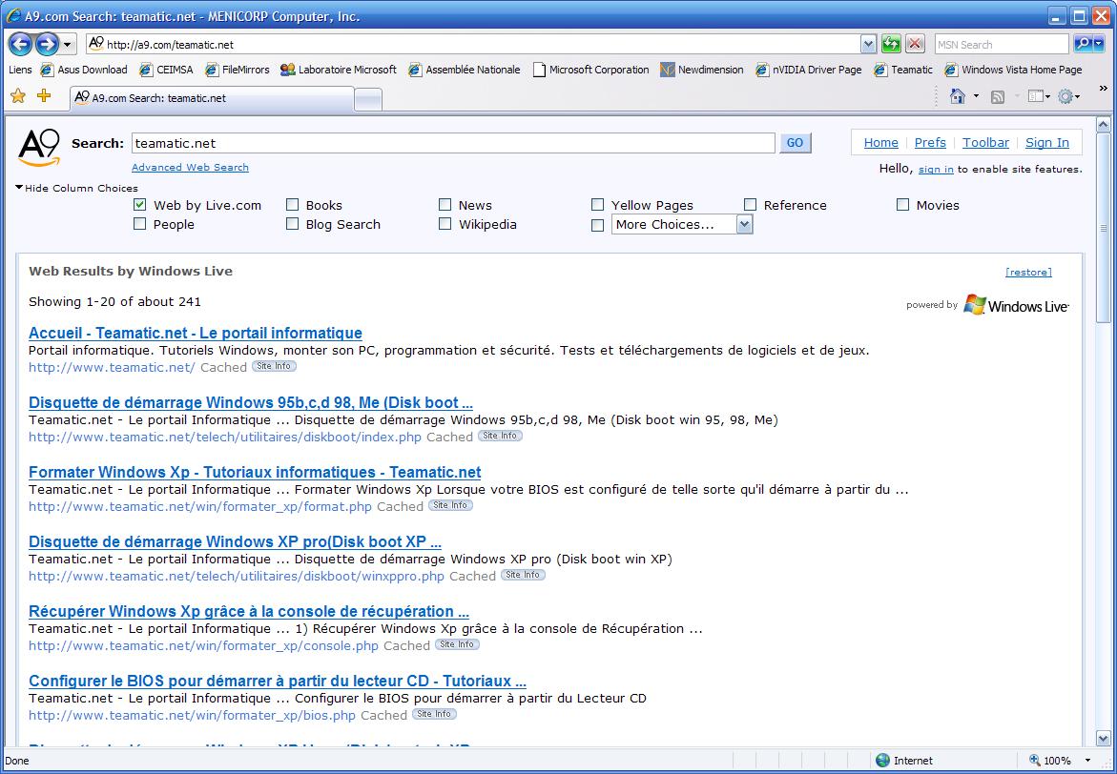Viewport: 1117px width, 774px height.
Task: Click the Internet zone globe in status bar
Action: point(882,761)
